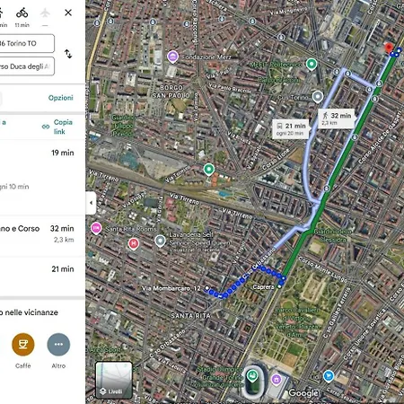
Task: Click the Torino TO starting point field
Action: [27, 43]
